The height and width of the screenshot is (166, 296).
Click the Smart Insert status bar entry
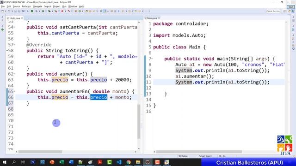[x=205, y=156]
